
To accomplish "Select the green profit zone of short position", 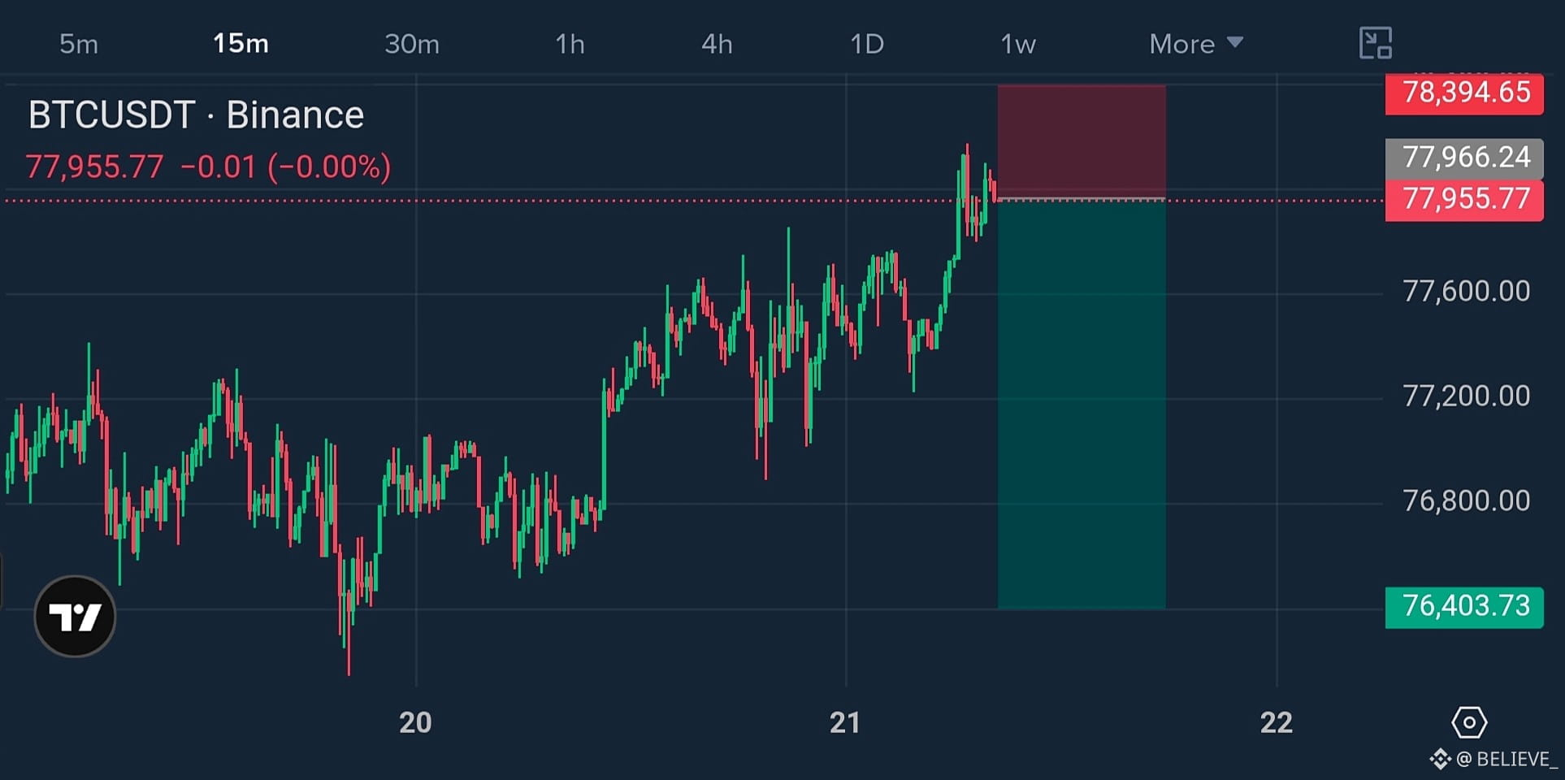I will click(1082, 404).
